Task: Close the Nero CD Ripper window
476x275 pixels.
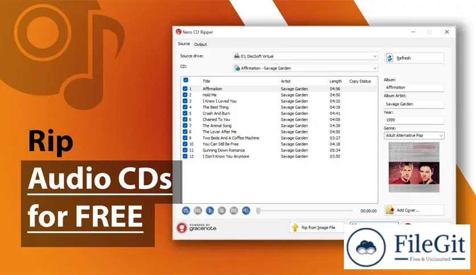Action: pyautogui.click(x=447, y=32)
